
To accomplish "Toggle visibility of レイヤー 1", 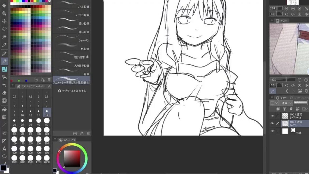I will pyautogui.click(x=272, y=123).
